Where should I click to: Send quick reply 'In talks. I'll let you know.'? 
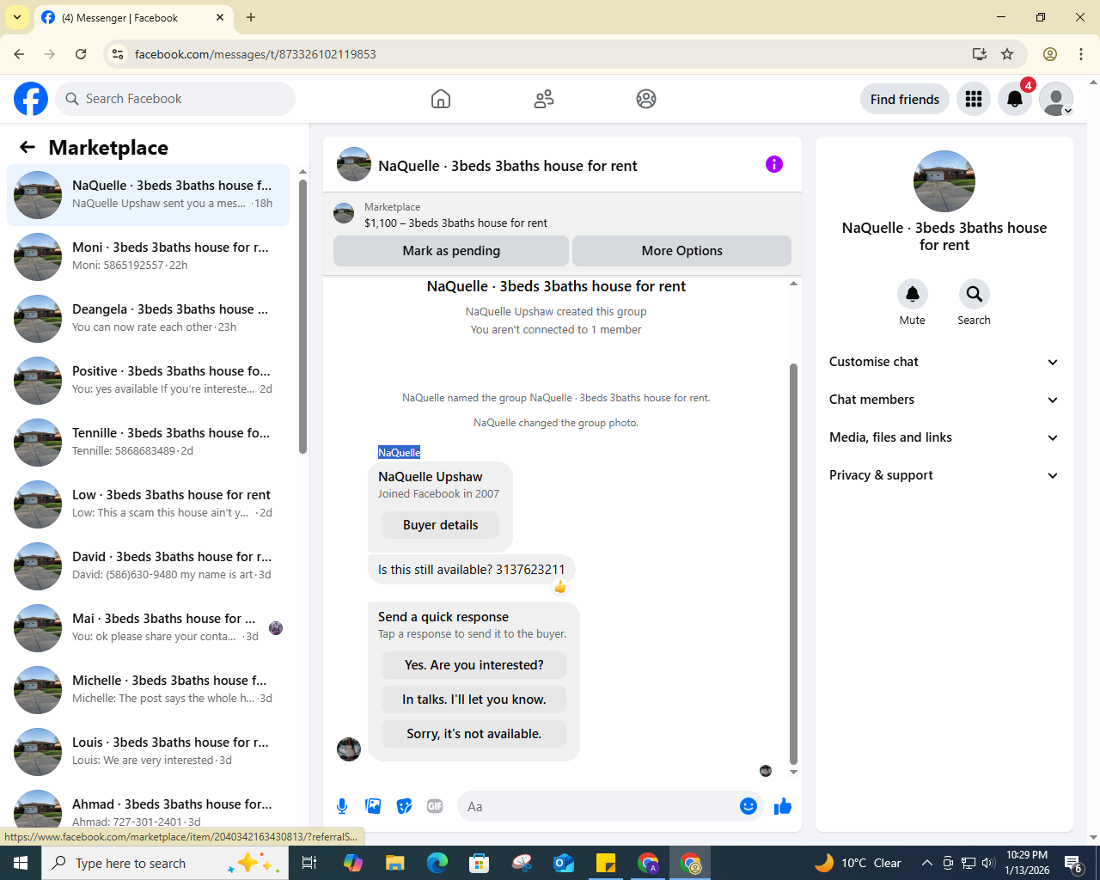[474, 700]
